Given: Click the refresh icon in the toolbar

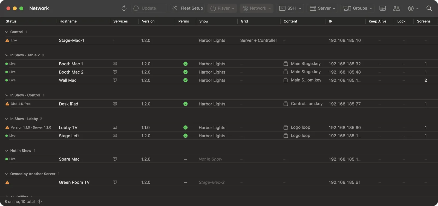Looking at the screenshot, I should pos(124,8).
